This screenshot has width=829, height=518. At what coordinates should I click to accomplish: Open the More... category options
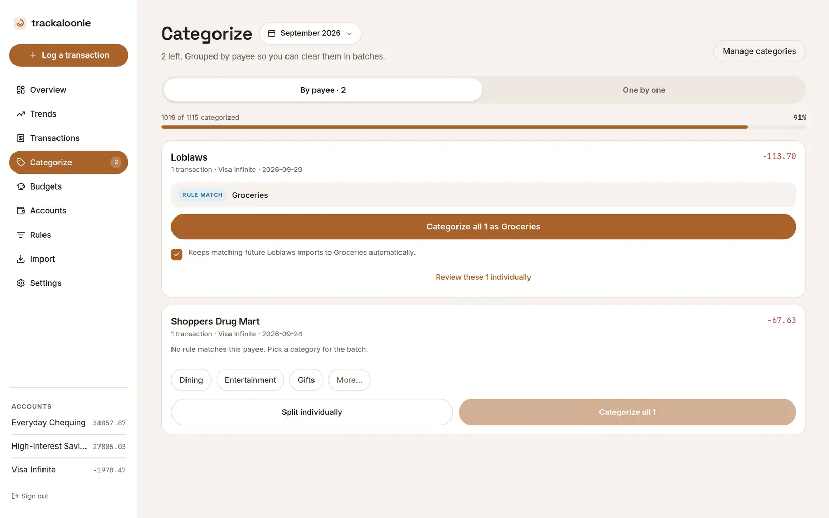(349, 380)
